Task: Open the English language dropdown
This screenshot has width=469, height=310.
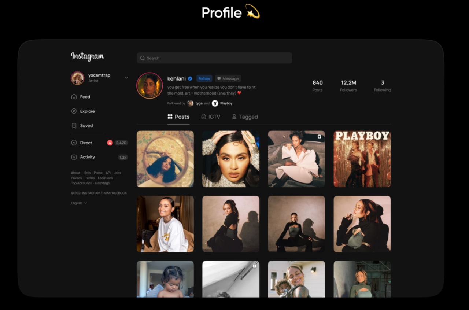Action: click(79, 203)
